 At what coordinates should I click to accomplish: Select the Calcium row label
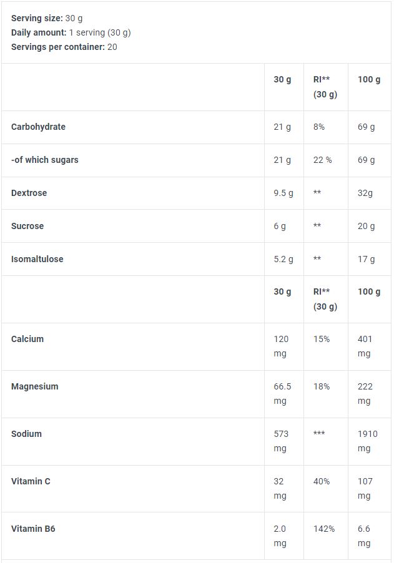[x=27, y=339]
